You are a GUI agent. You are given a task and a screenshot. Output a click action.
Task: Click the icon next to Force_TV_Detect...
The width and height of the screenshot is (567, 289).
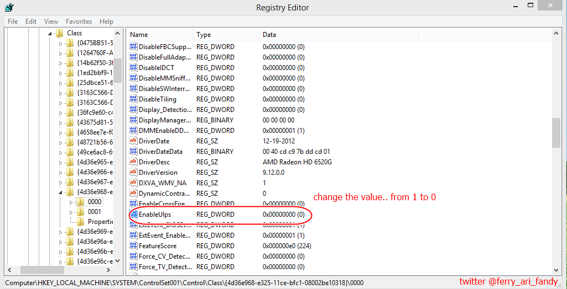coord(133,266)
